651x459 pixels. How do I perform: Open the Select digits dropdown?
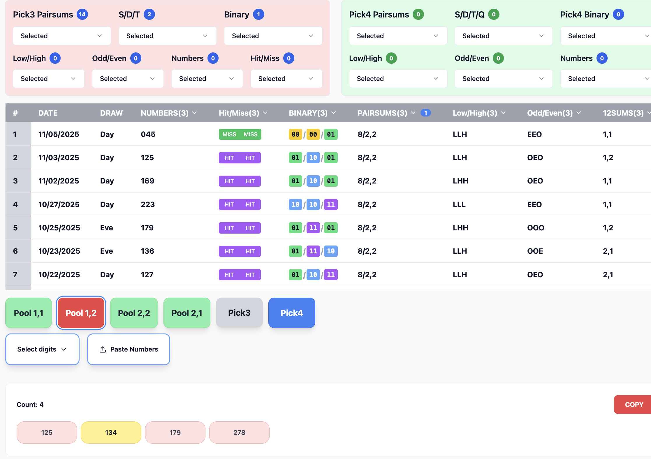pyautogui.click(x=42, y=349)
